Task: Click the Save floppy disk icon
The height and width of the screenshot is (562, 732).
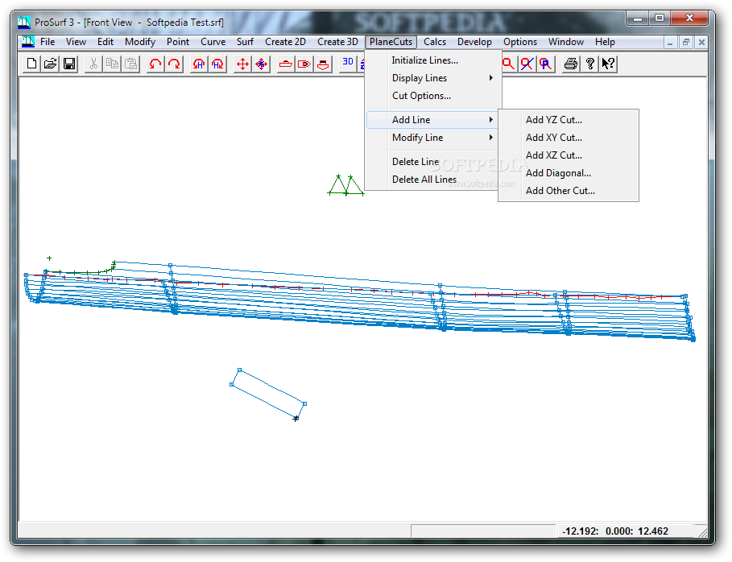Action: tap(69, 64)
